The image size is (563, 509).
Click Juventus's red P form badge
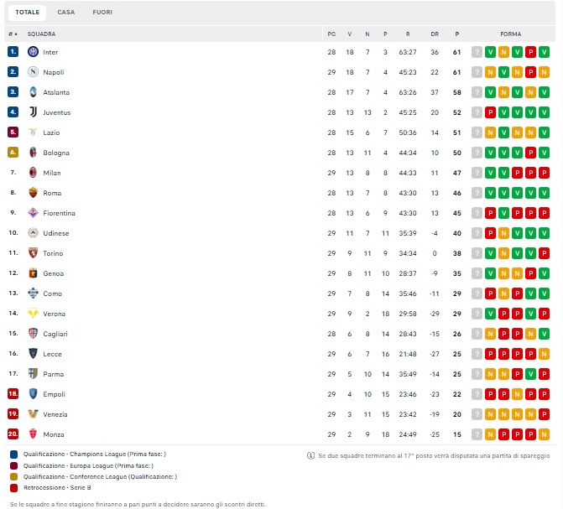point(490,112)
